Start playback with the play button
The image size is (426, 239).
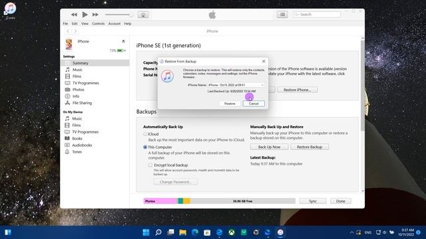click(x=85, y=15)
